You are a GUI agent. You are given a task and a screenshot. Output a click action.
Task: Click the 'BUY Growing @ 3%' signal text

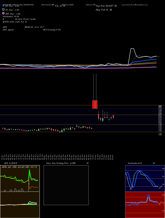[x=52, y=30]
